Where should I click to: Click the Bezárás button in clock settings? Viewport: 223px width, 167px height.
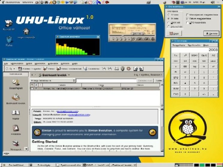click(211, 34)
